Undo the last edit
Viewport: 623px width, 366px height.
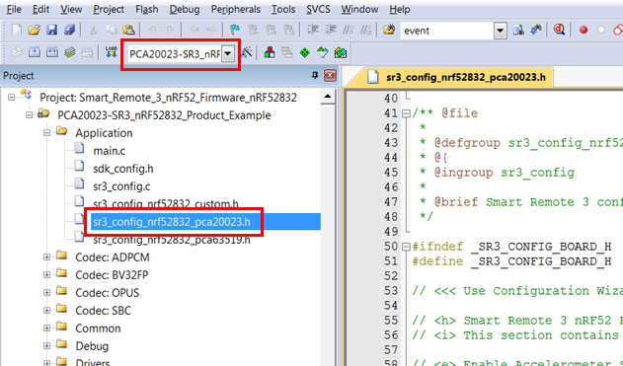tap(152, 30)
